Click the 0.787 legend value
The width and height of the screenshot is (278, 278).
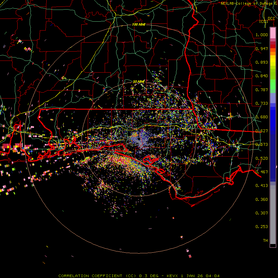pyautogui.click(x=262, y=90)
